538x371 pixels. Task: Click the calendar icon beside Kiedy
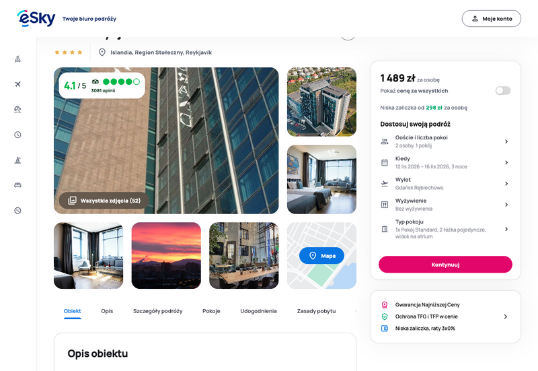(x=385, y=162)
